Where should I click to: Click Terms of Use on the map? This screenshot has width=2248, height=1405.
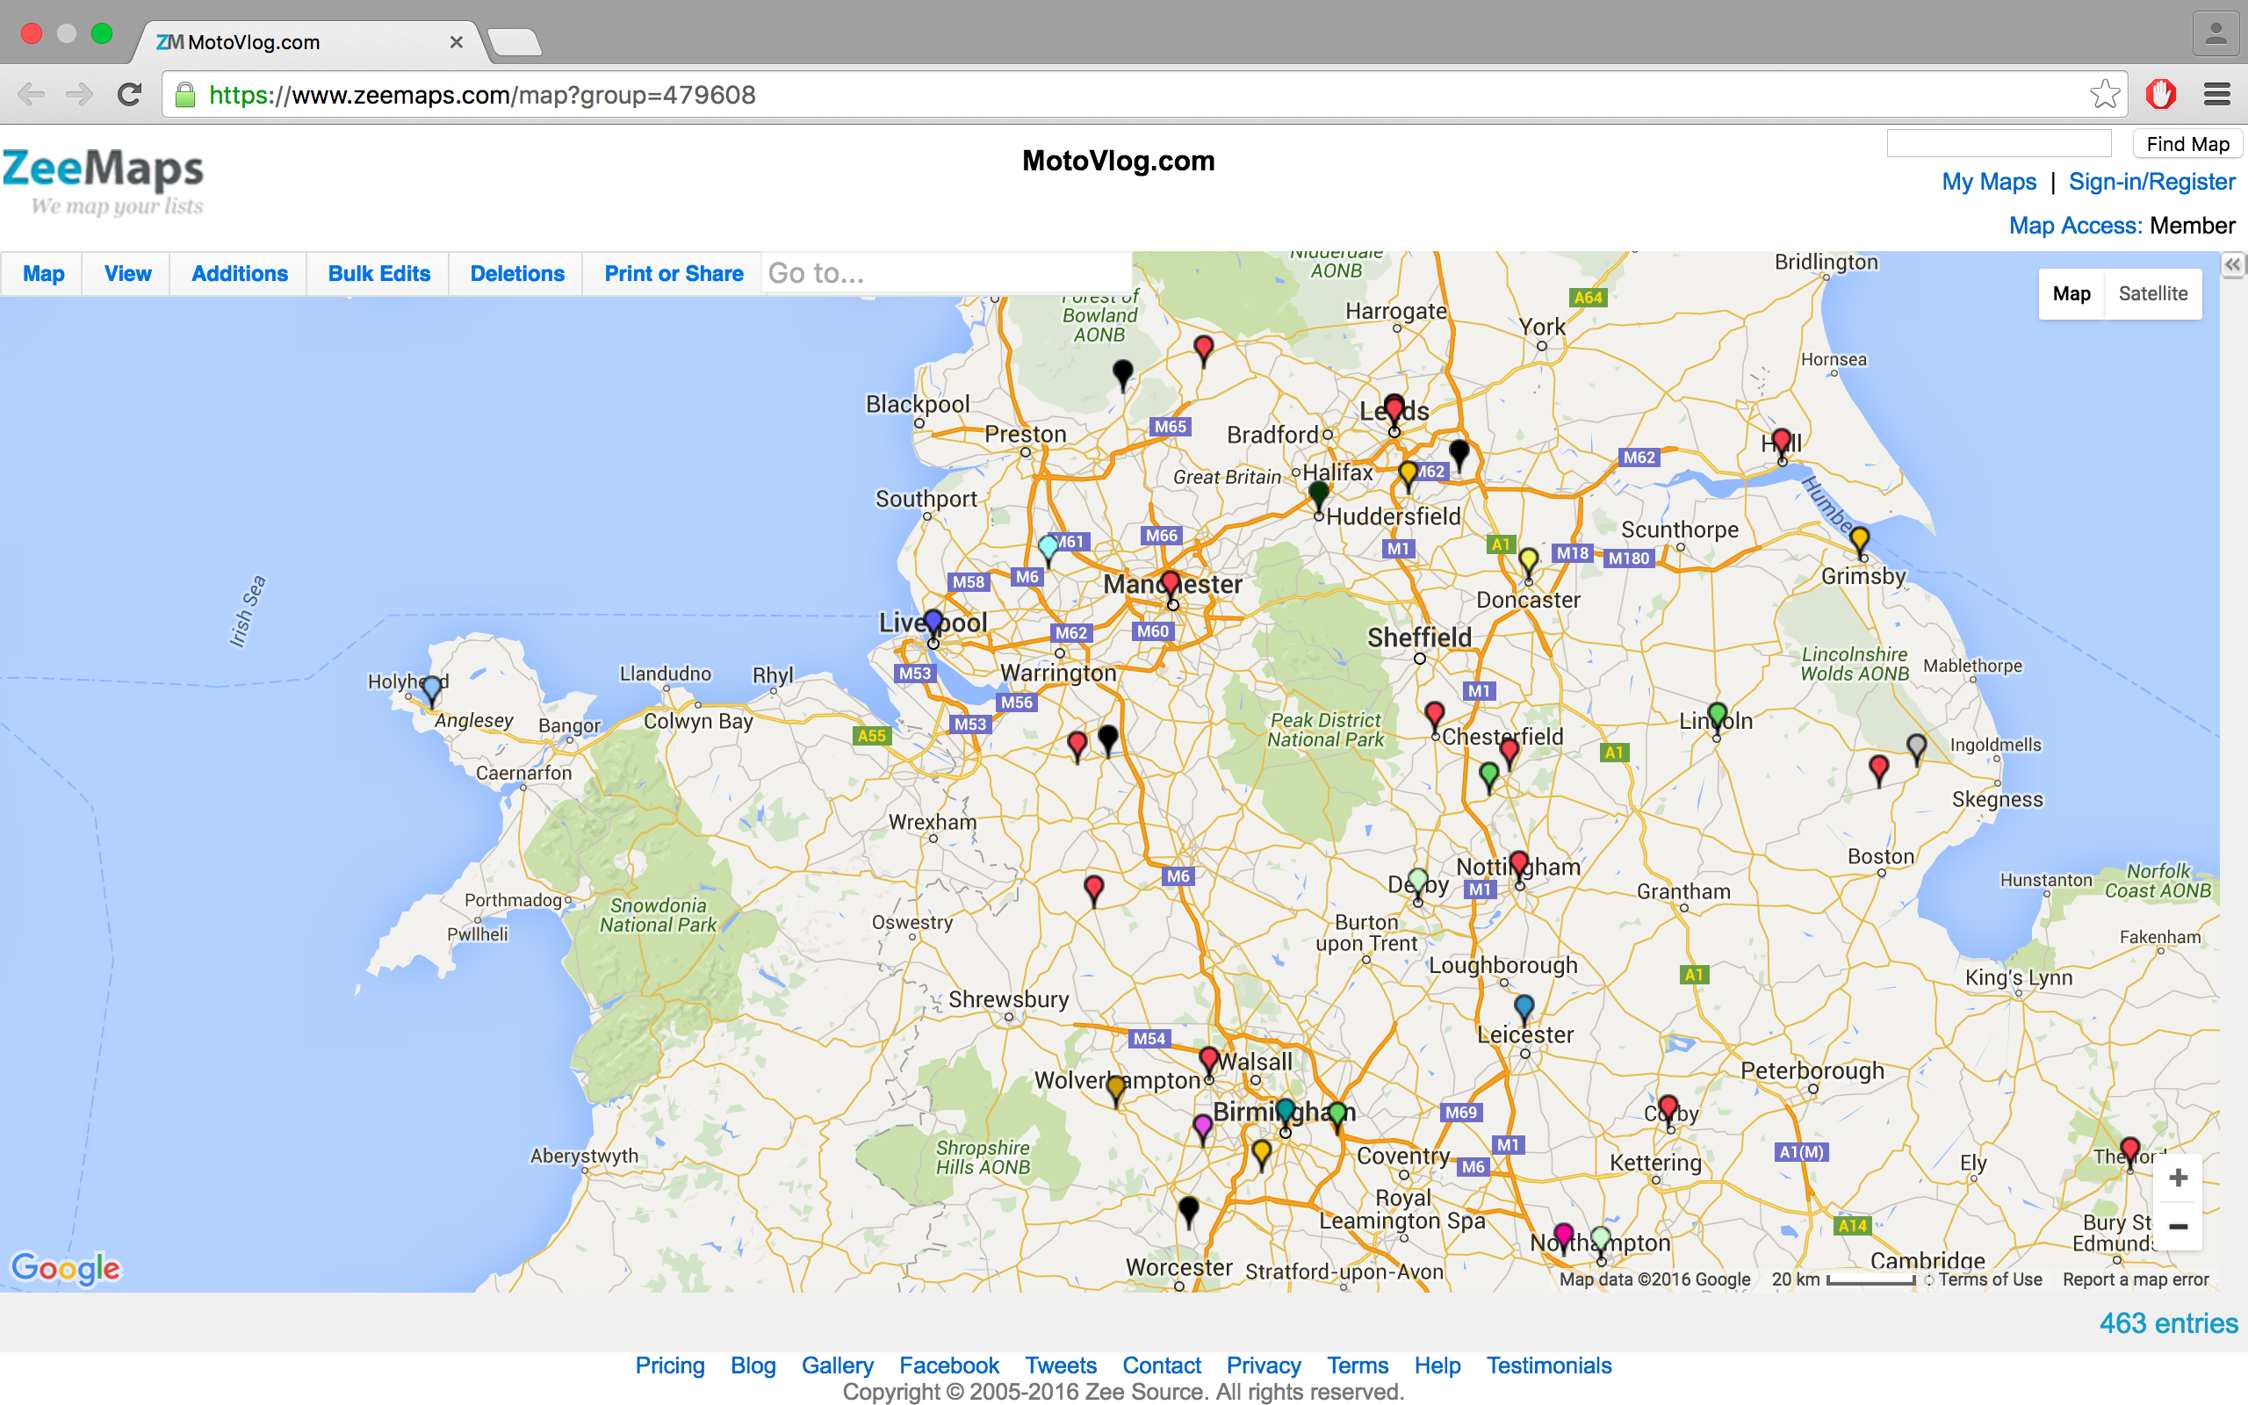tap(1990, 1279)
